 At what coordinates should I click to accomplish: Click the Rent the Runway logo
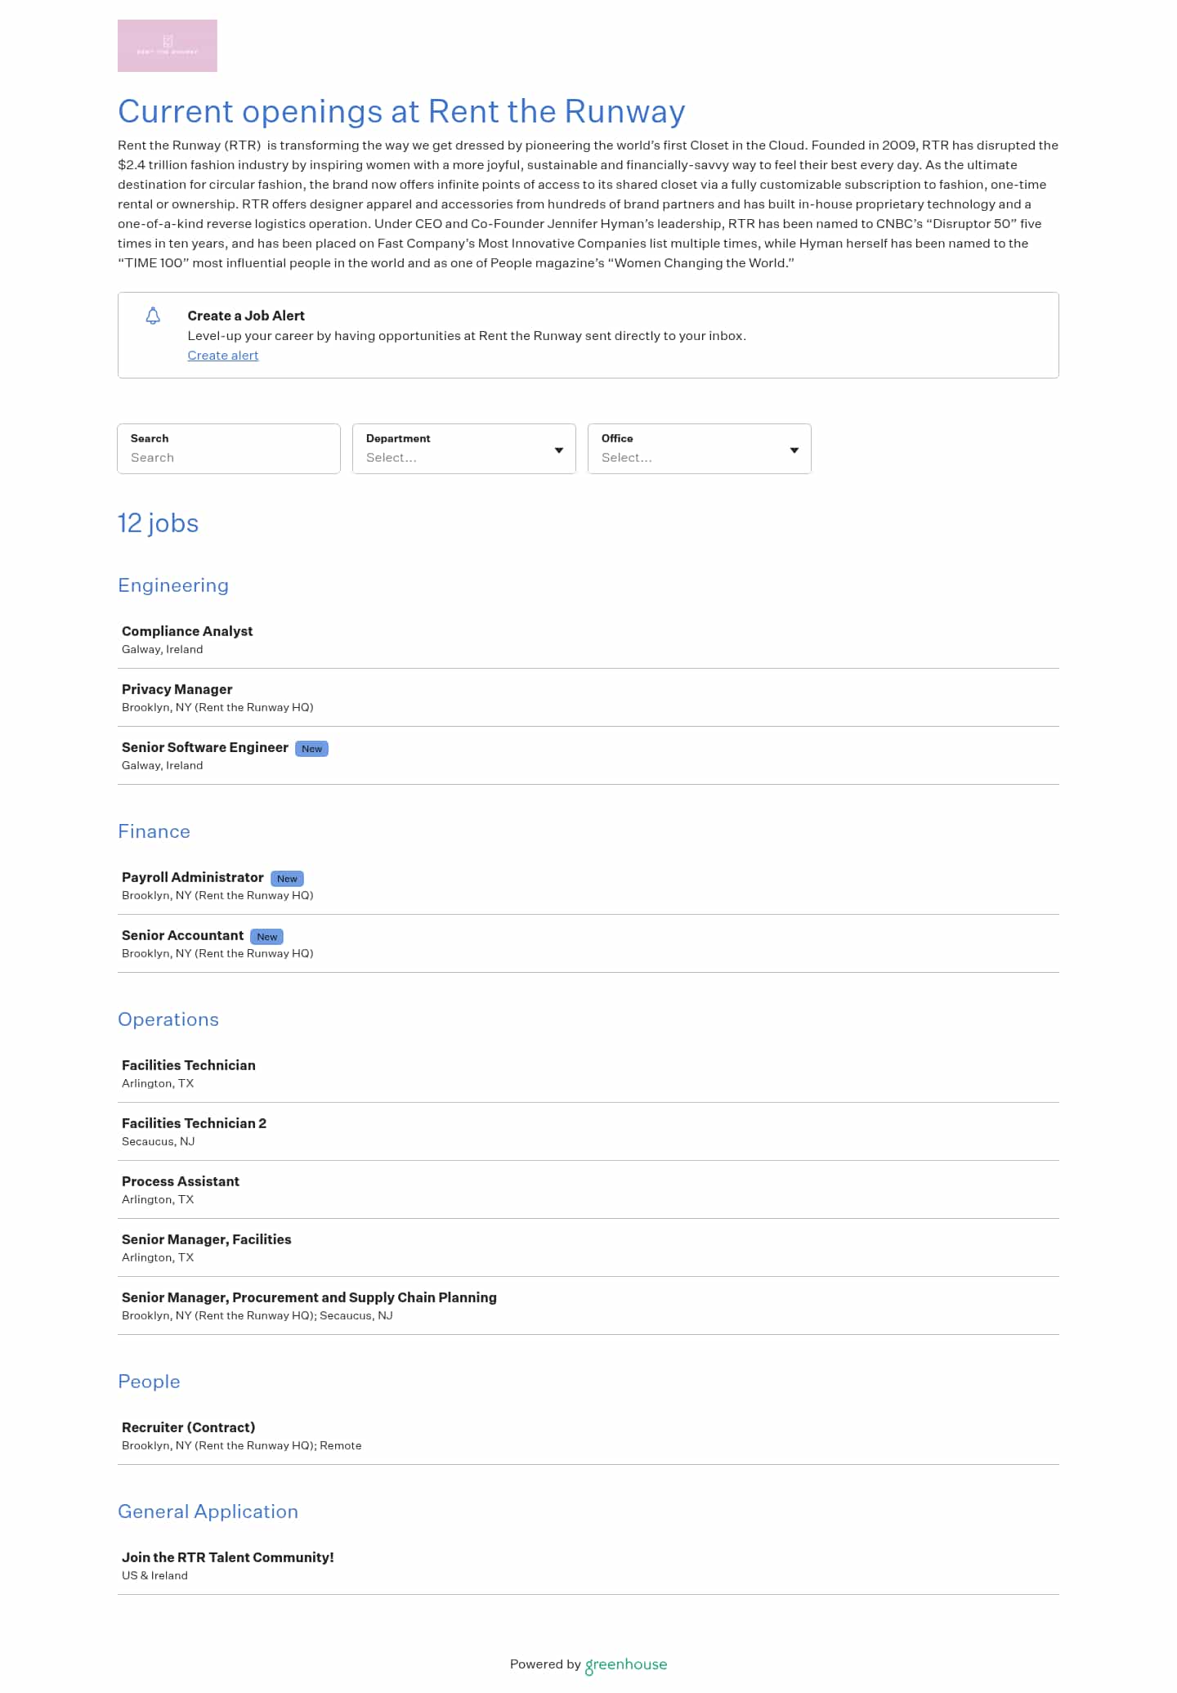[x=167, y=46]
